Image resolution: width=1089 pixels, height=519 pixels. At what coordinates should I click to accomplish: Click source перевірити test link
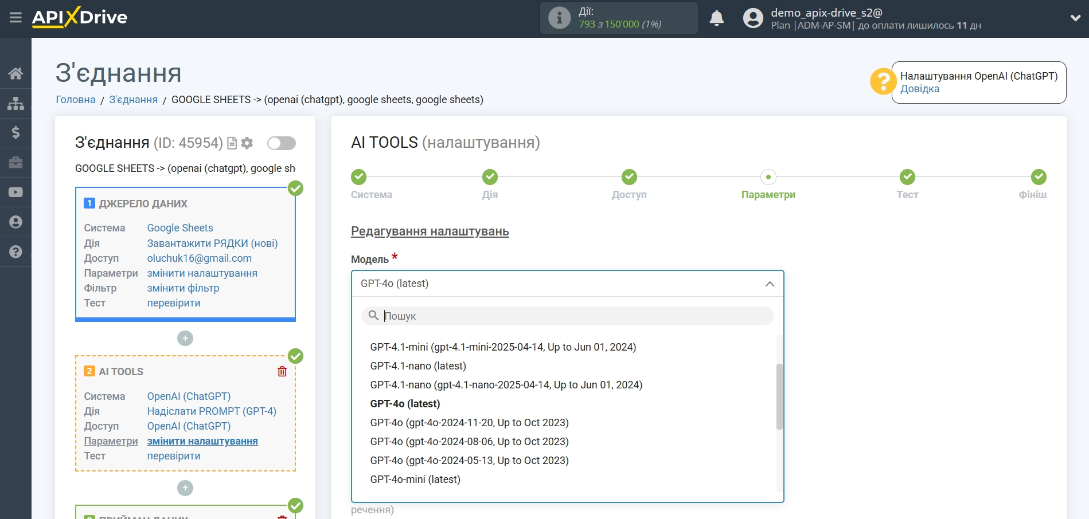[x=174, y=303]
